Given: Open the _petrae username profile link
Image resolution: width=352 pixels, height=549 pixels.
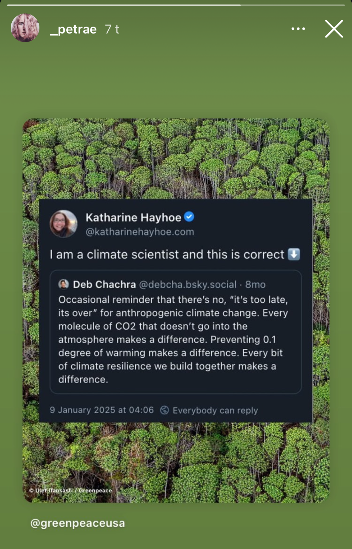Looking at the screenshot, I should click(73, 29).
